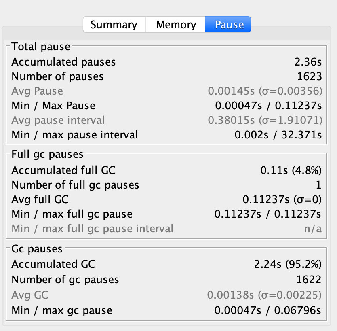Switch to the Summary tab
This screenshot has height=331, width=337.
click(114, 25)
